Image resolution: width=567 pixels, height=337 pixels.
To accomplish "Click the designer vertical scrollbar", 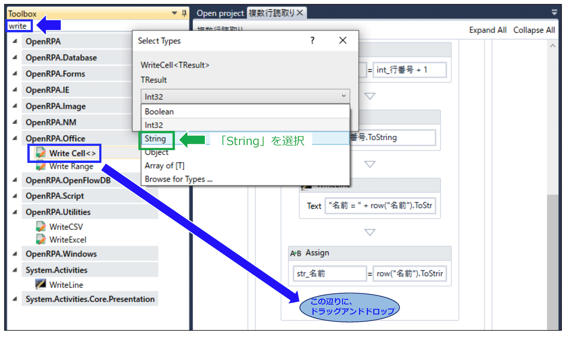I will pos(553,185).
